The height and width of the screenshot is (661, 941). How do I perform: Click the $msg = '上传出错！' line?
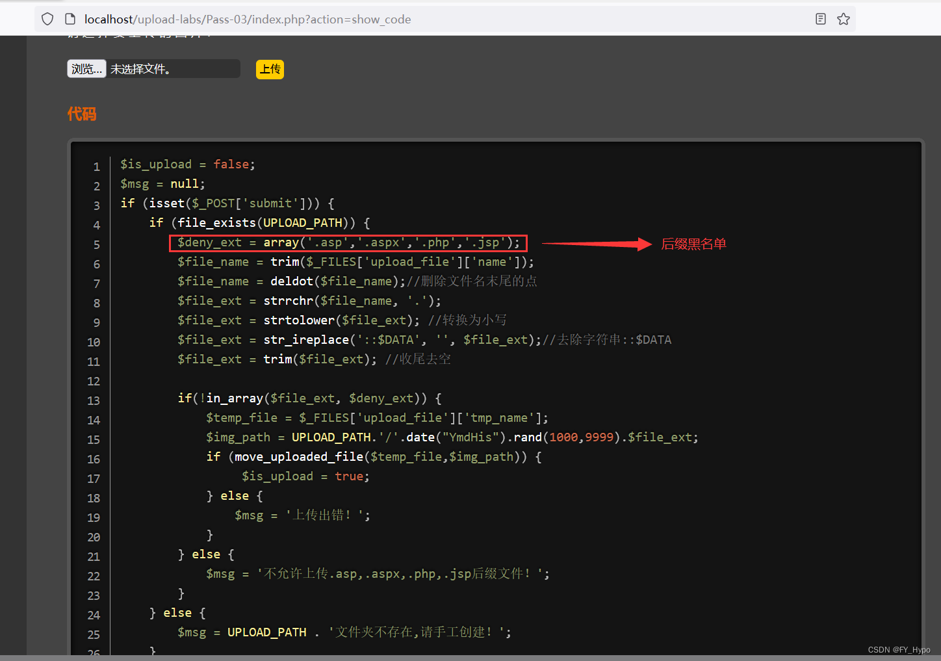point(302,515)
